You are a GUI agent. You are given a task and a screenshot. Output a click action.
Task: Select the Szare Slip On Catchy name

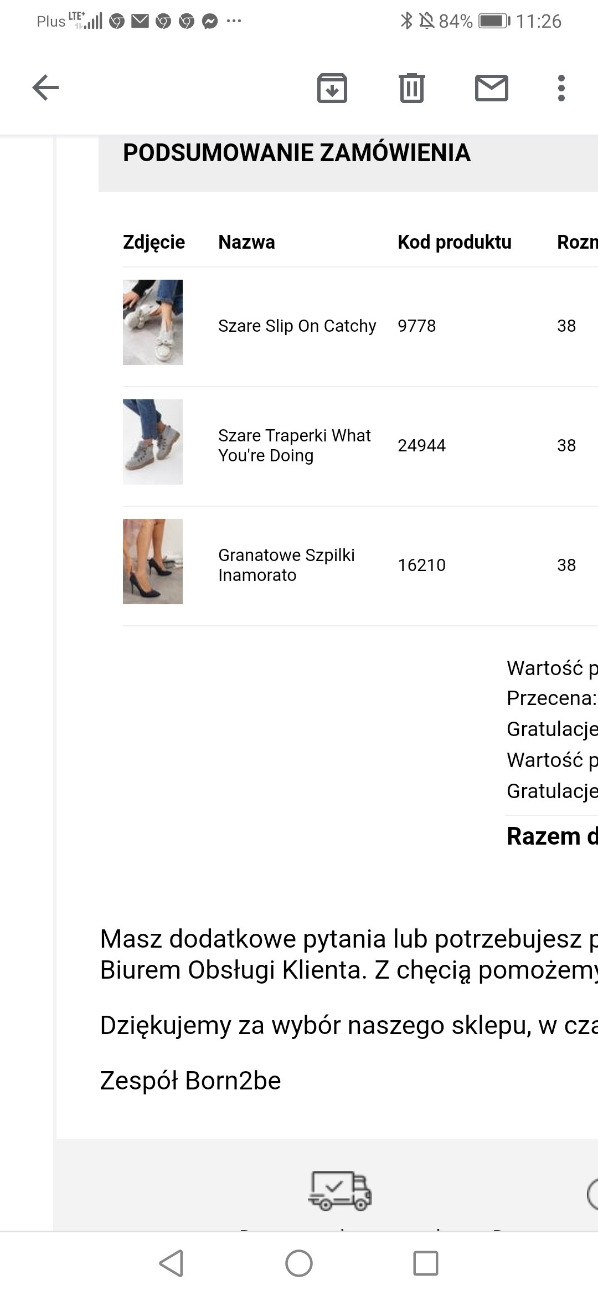pyautogui.click(x=297, y=326)
